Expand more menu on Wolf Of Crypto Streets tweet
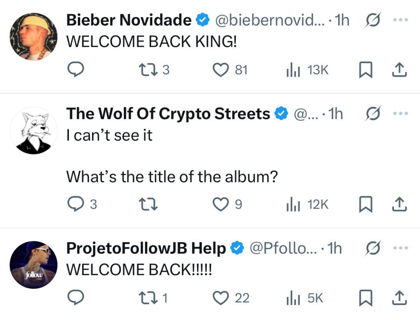420x320 pixels. click(x=400, y=113)
